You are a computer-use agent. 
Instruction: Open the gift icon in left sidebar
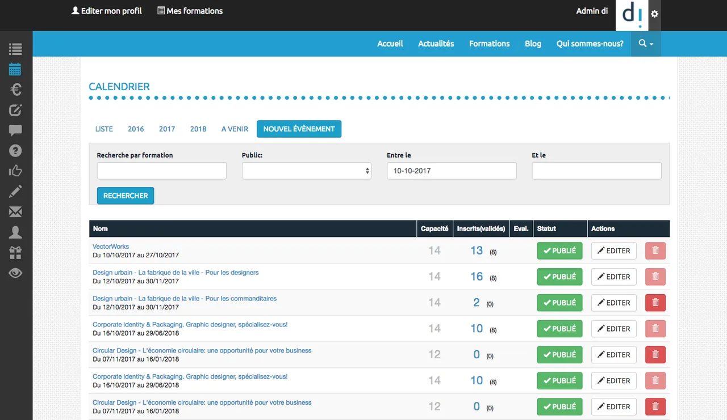15,252
